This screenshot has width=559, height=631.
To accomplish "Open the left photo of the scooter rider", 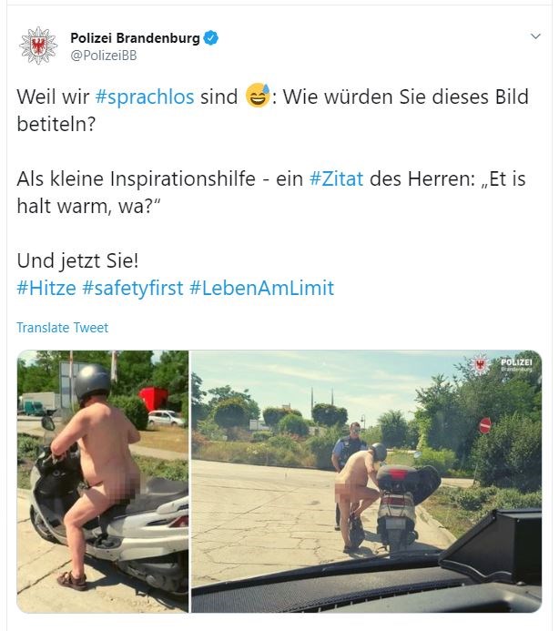I will pos(103,482).
